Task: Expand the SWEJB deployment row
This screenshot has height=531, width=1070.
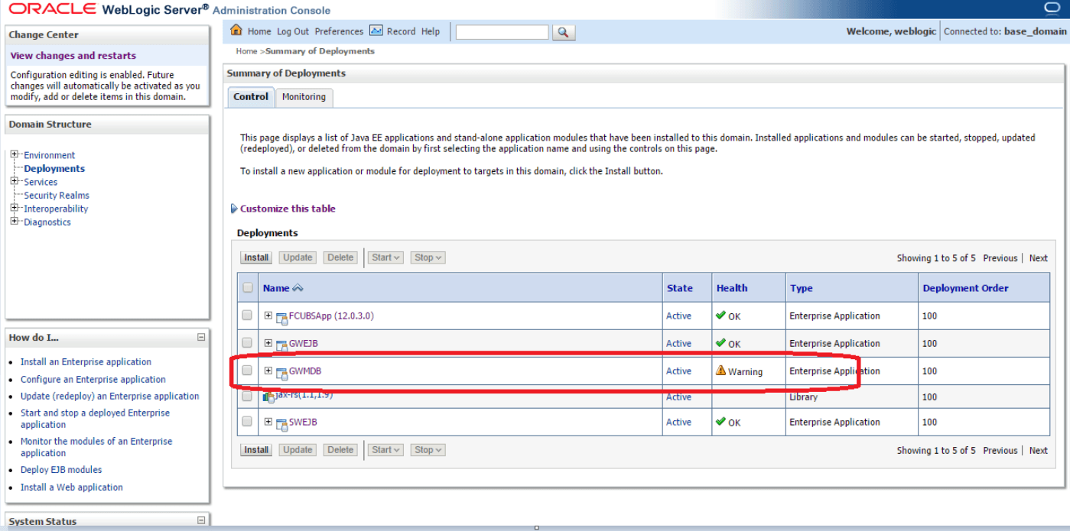Action: click(x=268, y=421)
